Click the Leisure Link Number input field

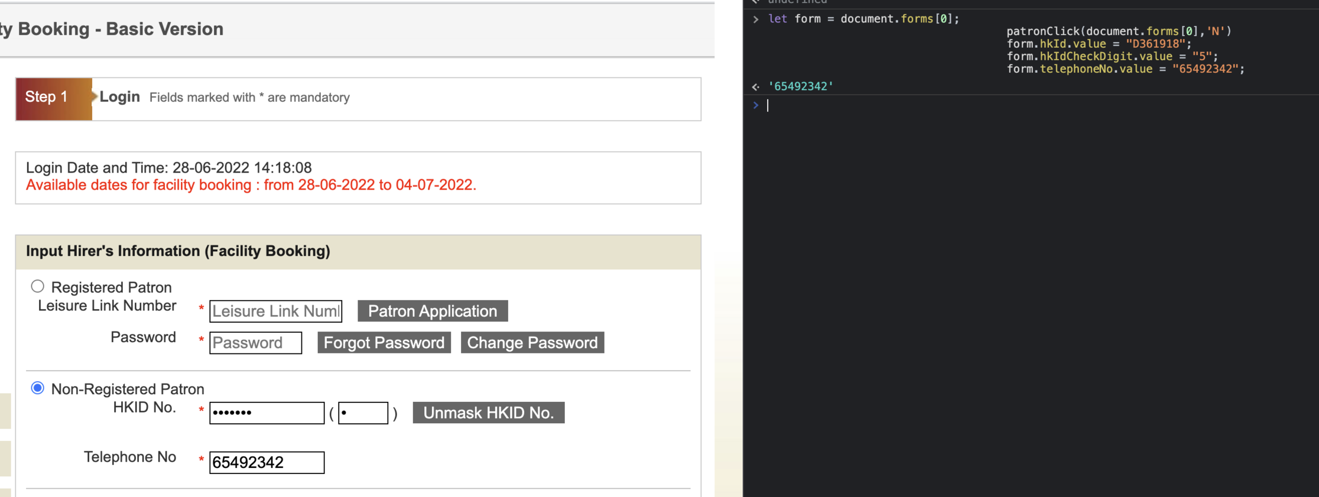tap(275, 311)
